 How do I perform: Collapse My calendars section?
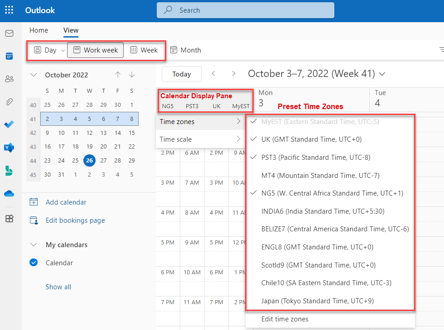tap(34, 245)
